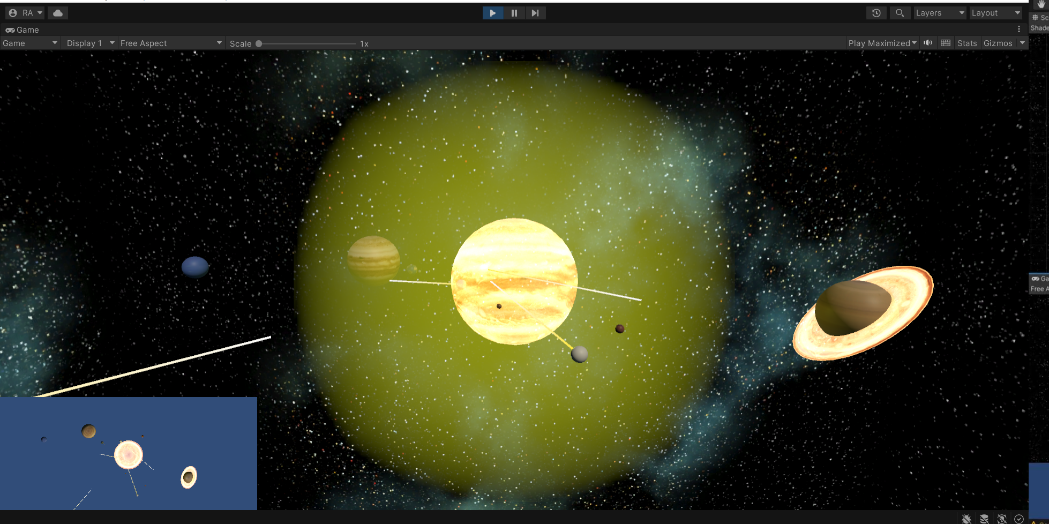This screenshot has height=524, width=1049.
Task: Open the Layout dropdown
Action: click(x=995, y=12)
